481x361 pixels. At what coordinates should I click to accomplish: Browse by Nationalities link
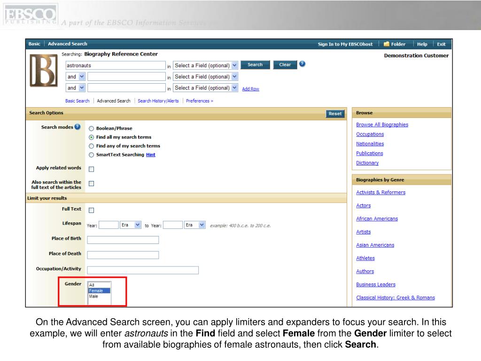(x=370, y=144)
